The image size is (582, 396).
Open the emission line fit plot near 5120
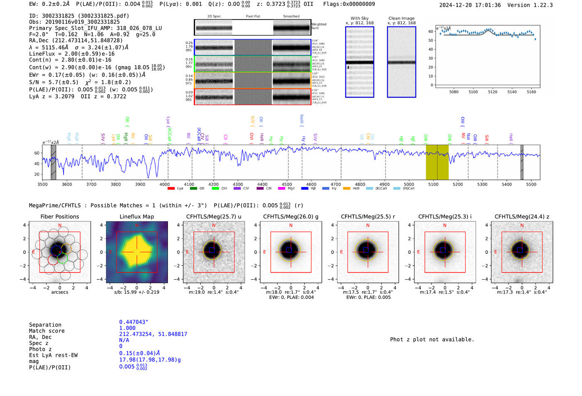(488, 57)
